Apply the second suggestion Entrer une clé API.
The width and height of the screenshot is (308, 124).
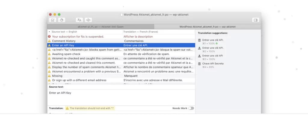pos(213,48)
